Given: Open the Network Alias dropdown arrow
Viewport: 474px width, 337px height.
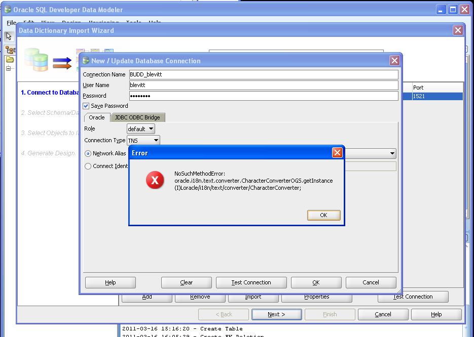Looking at the screenshot, I should [392, 153].
